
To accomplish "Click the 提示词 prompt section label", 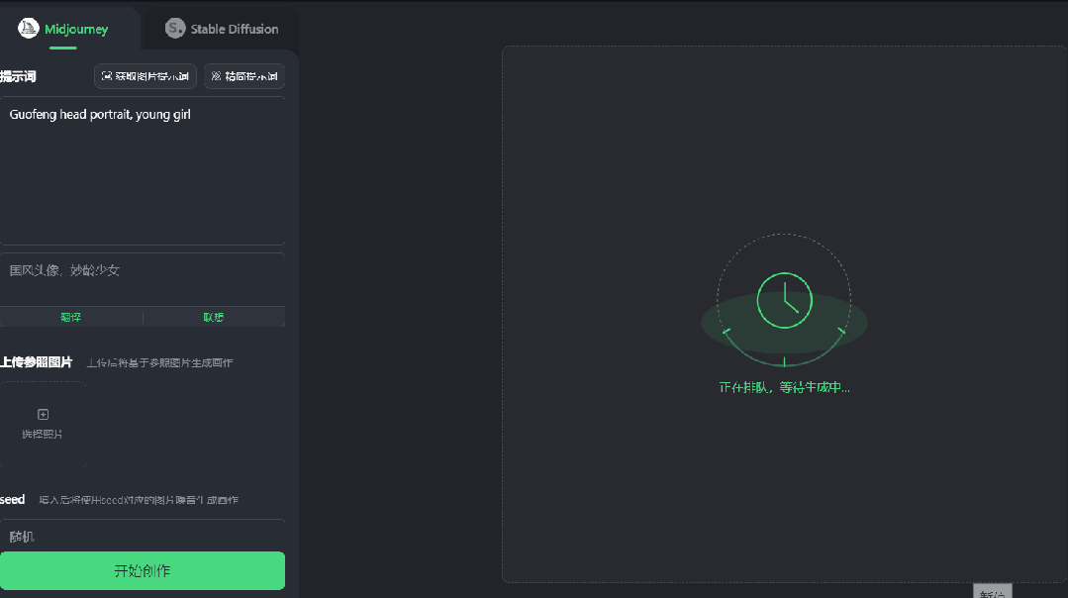I will [x=18, y=77].
